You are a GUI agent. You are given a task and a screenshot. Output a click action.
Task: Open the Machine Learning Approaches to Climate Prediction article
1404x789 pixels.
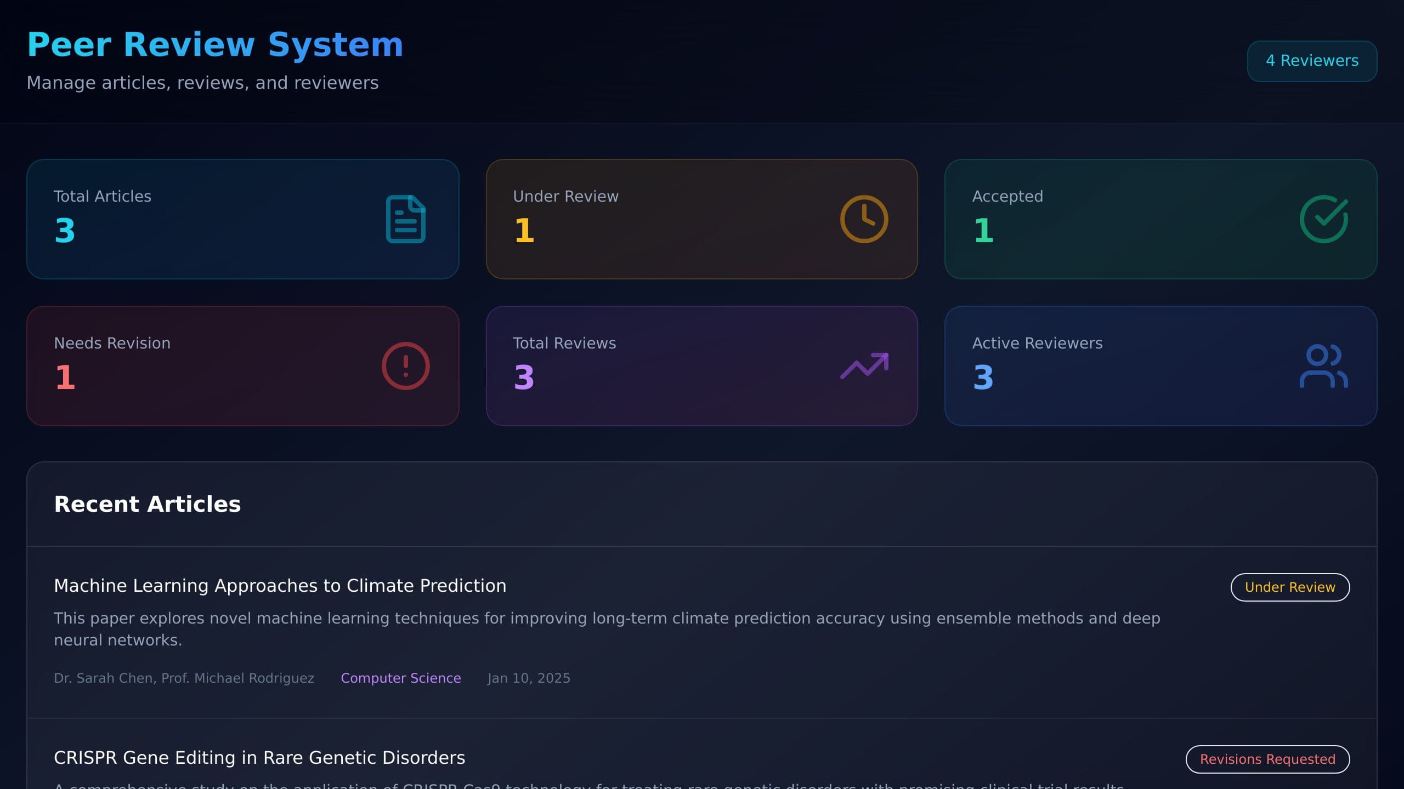280,586
